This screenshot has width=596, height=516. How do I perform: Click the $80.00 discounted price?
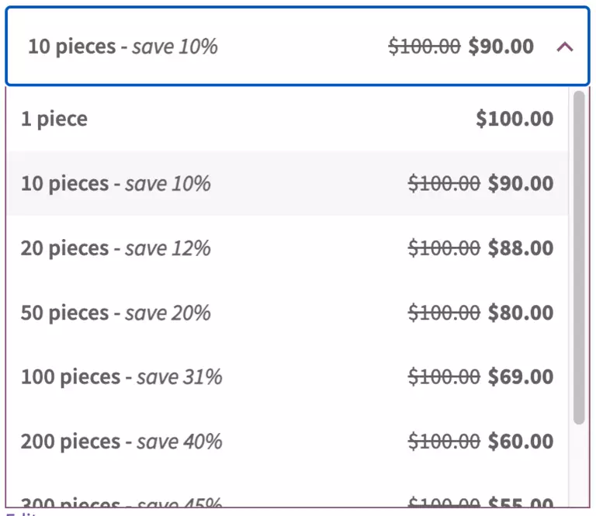521,313
